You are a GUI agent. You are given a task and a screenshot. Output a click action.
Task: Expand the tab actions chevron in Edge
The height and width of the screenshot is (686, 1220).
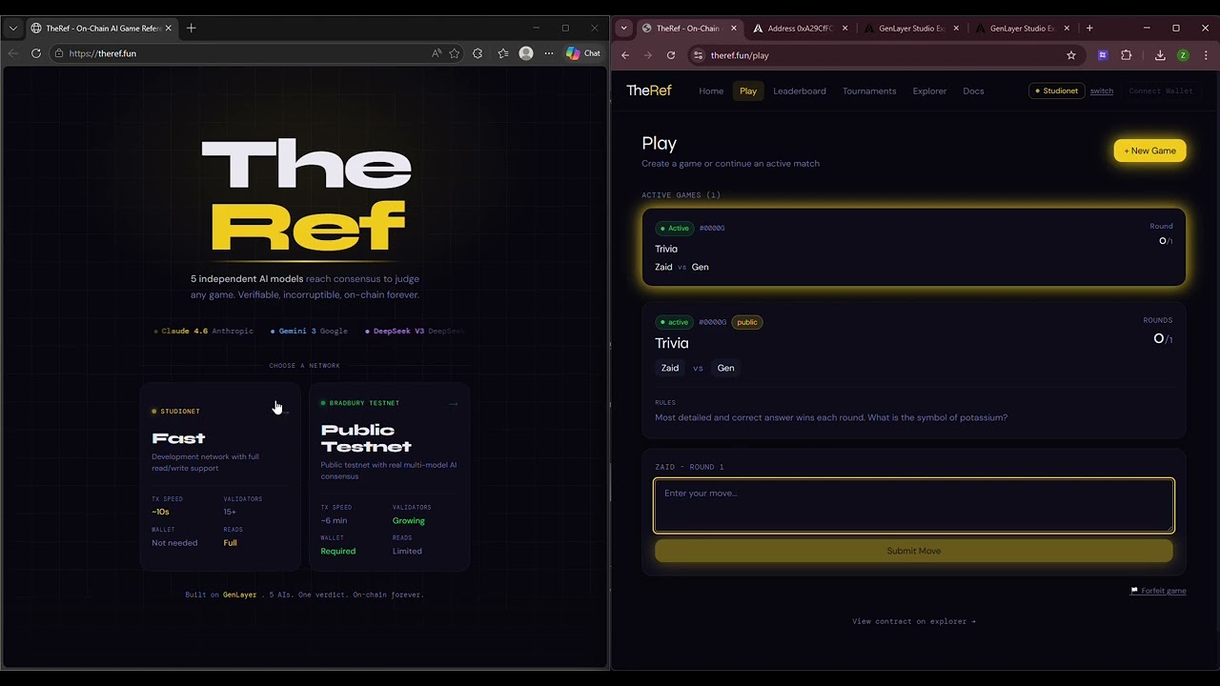pyautogui.click(x=13, y=28)
